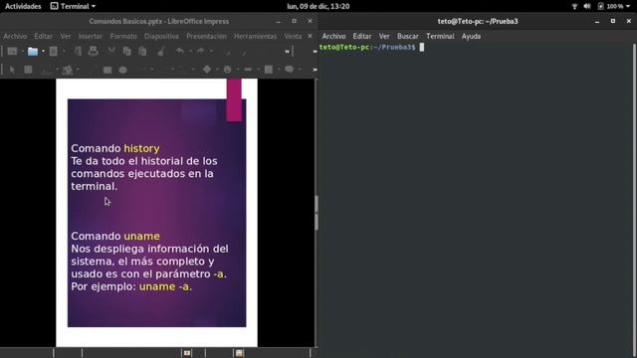Image resolution: width=637 pixels, height=358 pixels.
Task: Click the Cut scissors icon
Action: 111,51
